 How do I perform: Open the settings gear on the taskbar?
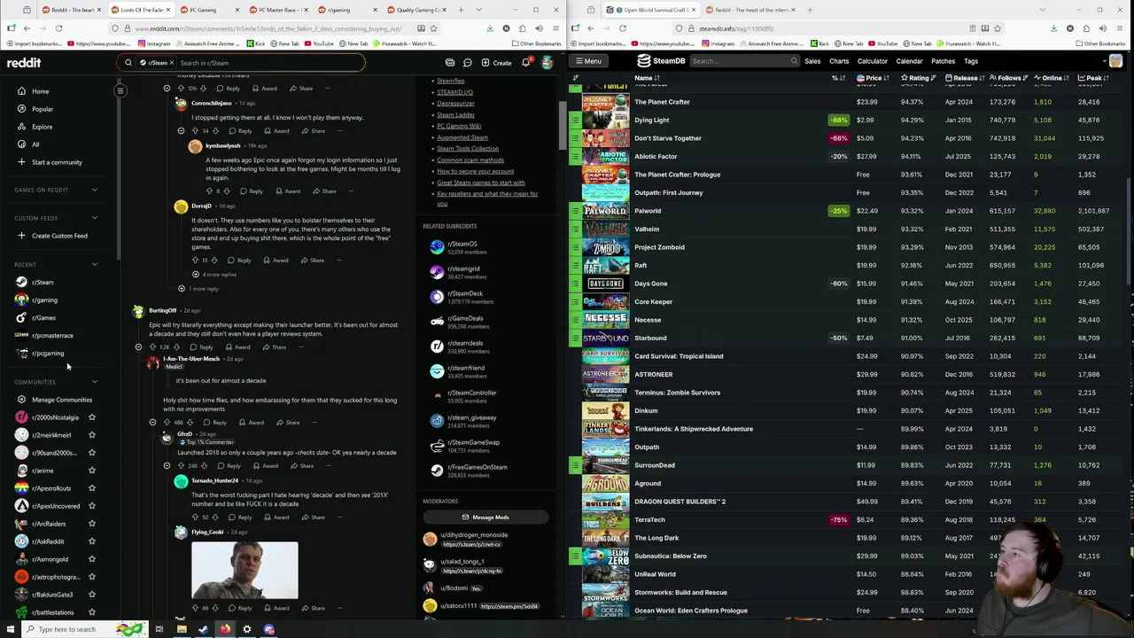(246, 629)
